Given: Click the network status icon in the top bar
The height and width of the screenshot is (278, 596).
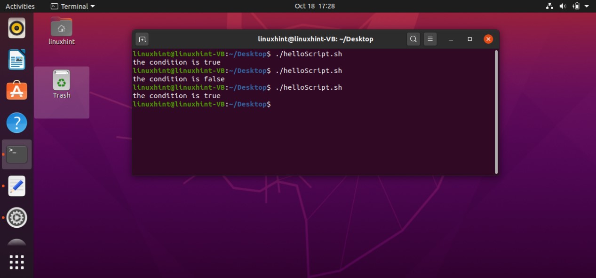Looking at the screenshot, I should [549, 6].
